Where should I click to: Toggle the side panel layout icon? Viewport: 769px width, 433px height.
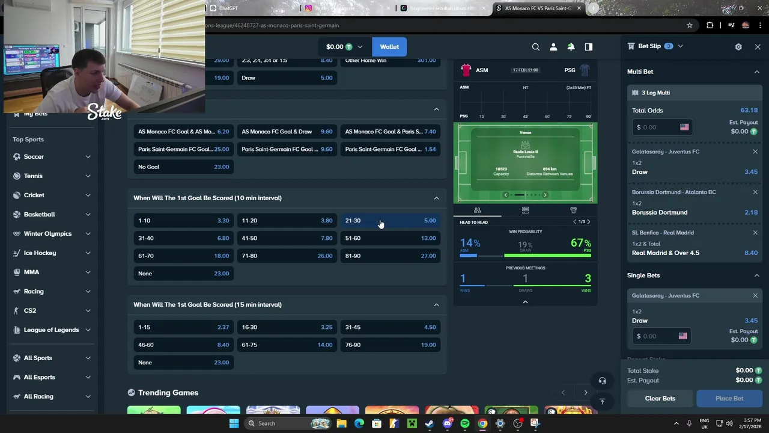[x=589, y=47]
